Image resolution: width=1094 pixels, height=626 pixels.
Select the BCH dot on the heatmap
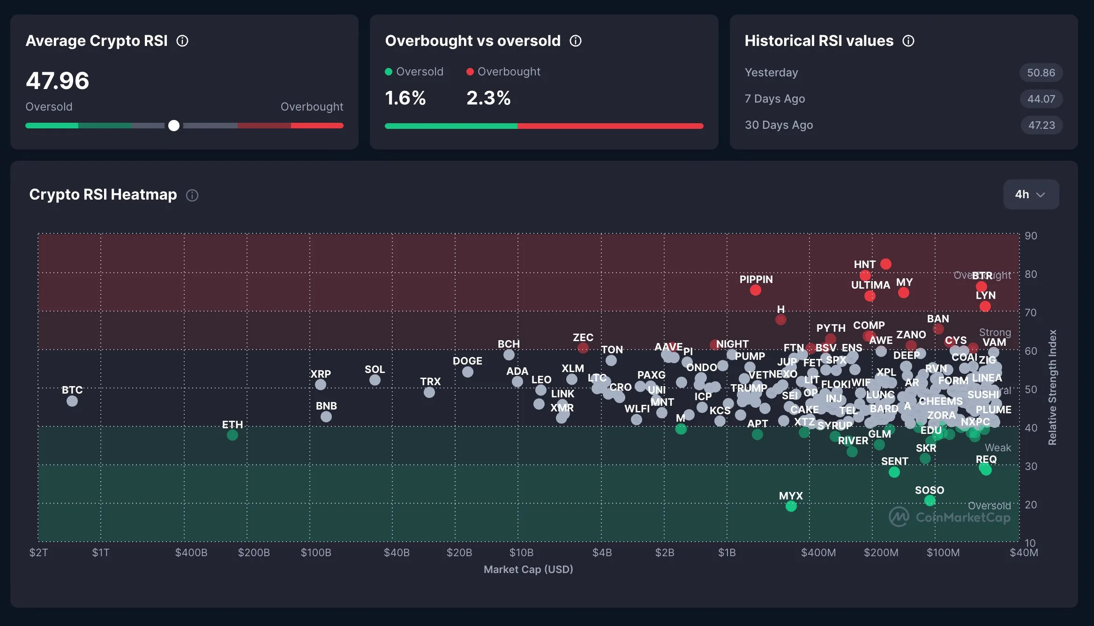point(509,355)
